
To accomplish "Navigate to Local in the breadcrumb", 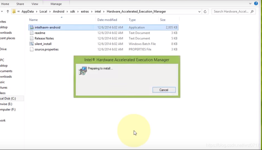I will pyautogui.click(x=43, y=11).
